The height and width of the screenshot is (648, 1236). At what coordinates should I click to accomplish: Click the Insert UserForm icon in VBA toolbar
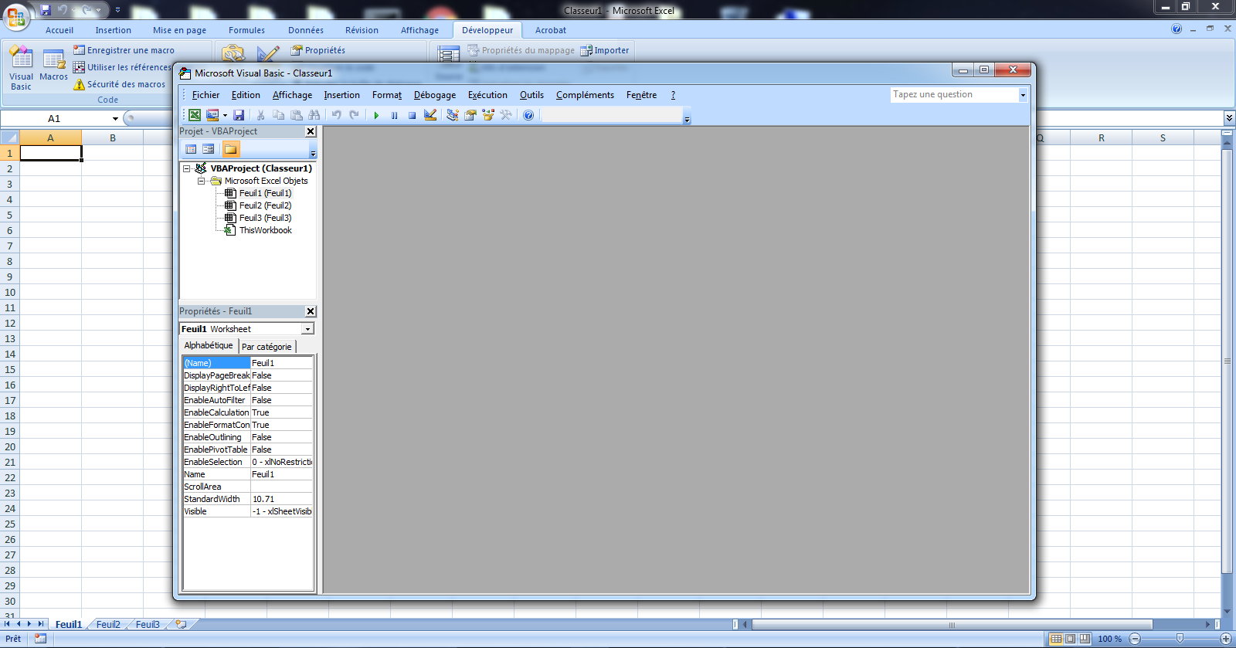pyautogui.click(x=212, y=115)
